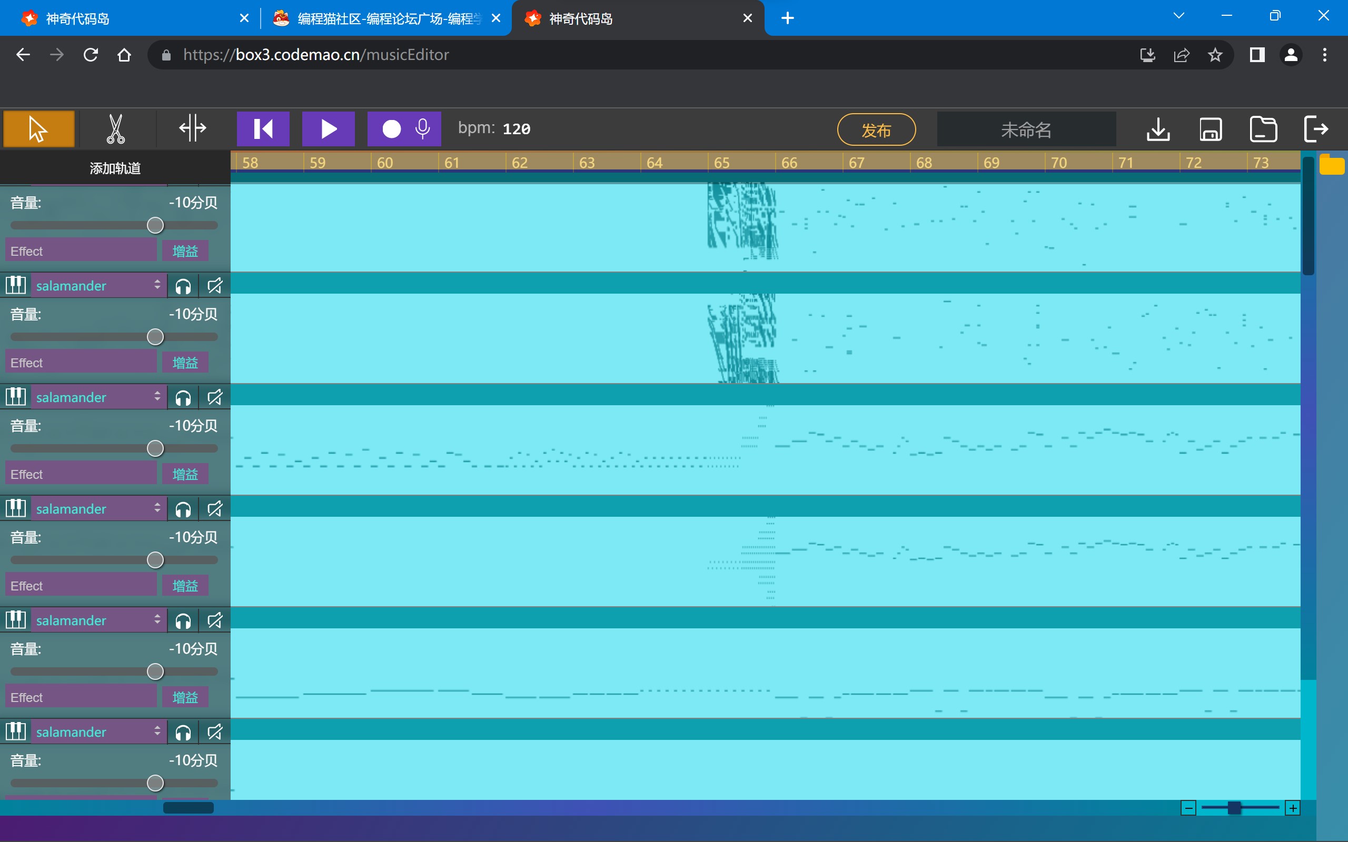Edit the bpm value 120
Screen dimensions: 1348x842
click(x=517, y=128)
